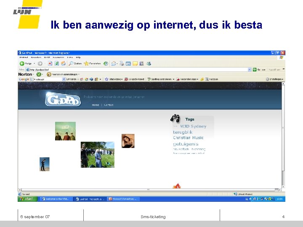This screenshot has height=227, width=303.
Task: Click the Messenger people icon
Action: [x=149, y=63]
